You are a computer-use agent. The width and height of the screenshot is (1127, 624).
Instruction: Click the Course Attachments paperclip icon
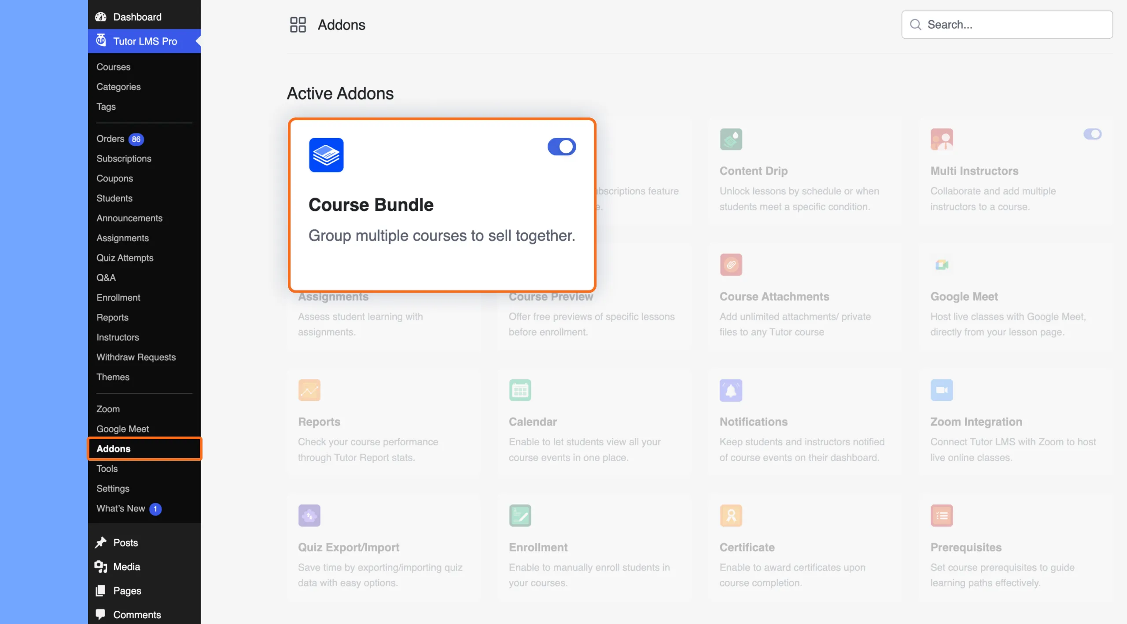coord(731,264)
